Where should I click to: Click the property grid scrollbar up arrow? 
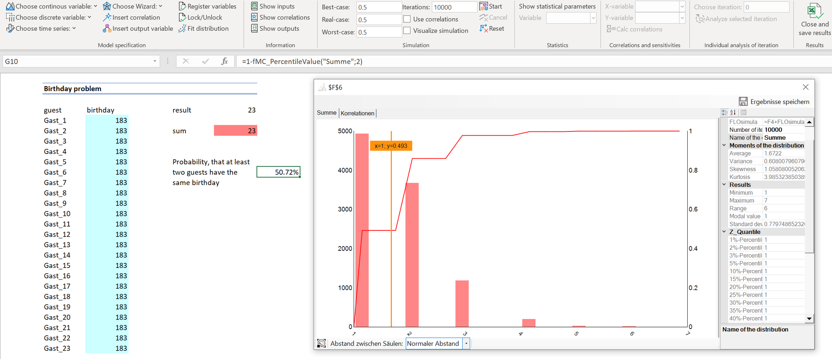click(x=809, y=122)
